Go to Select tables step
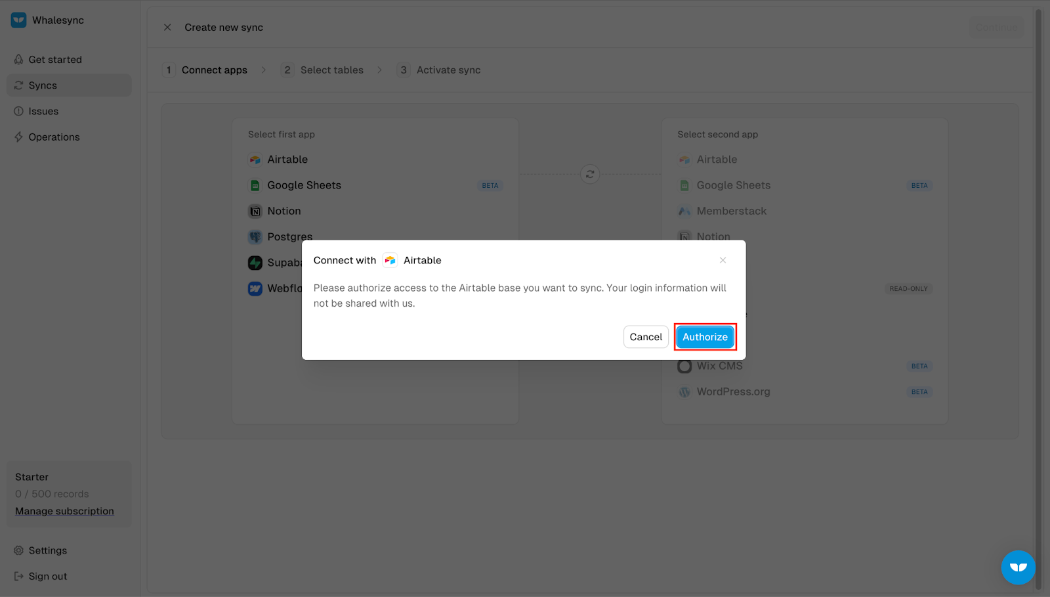The width and height of the screenshot is (1050, 597). pos(322,70)
